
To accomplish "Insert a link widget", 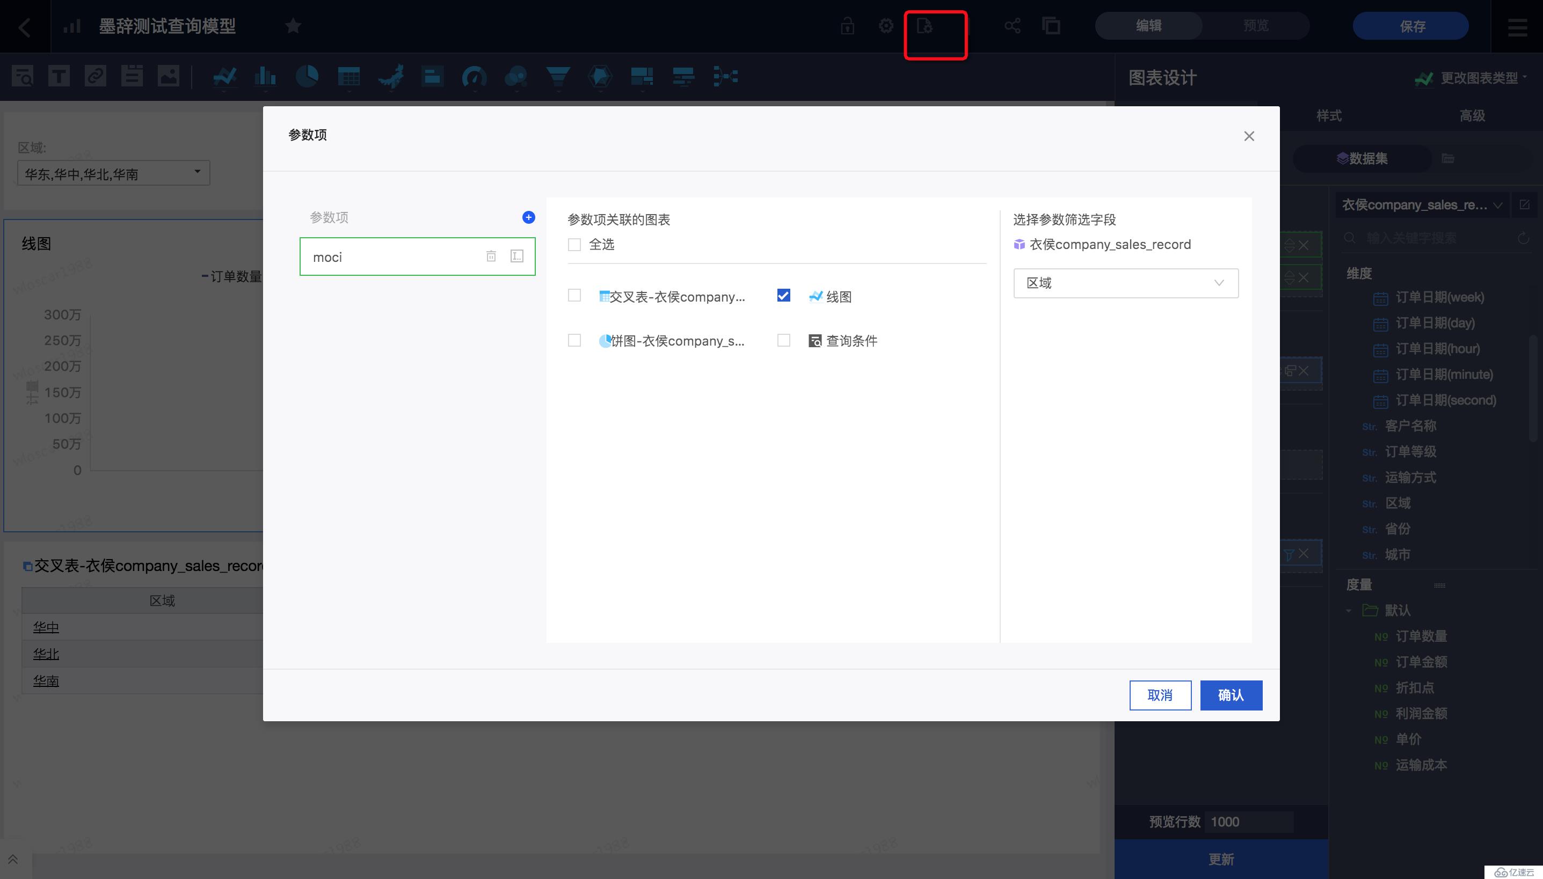I will coord(96,77).
